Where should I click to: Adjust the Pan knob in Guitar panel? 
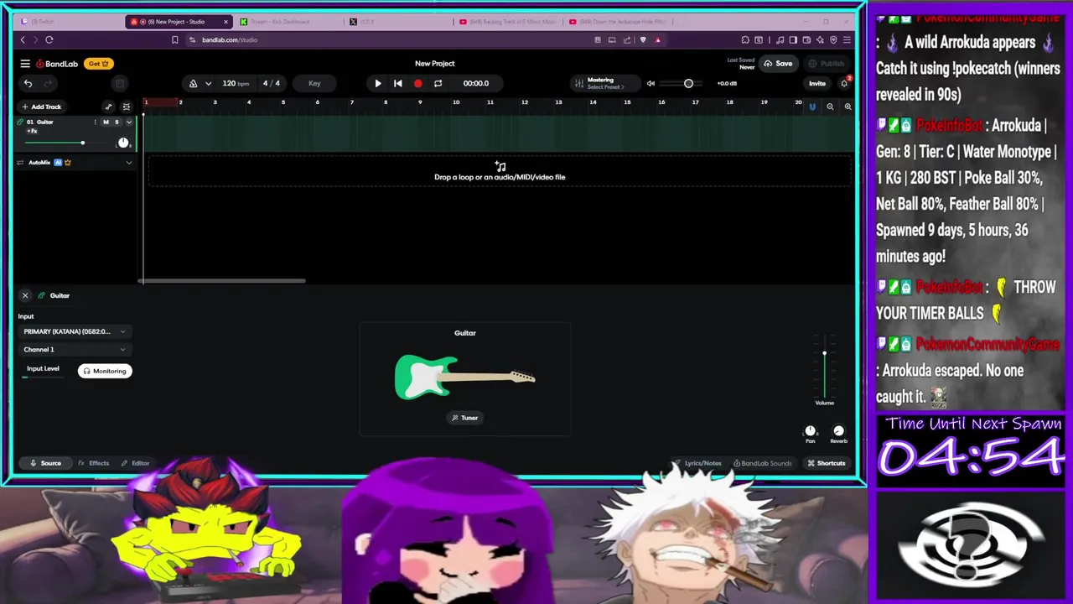tap(810, 431)
